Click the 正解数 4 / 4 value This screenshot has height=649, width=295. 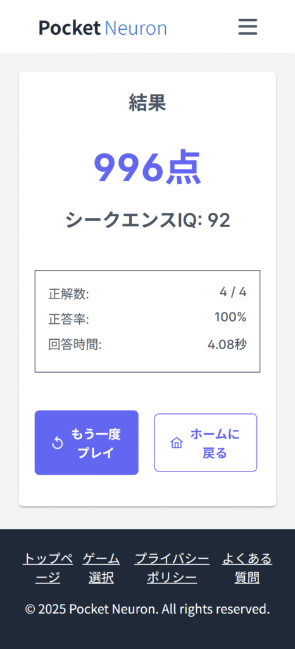pos(233,292)
